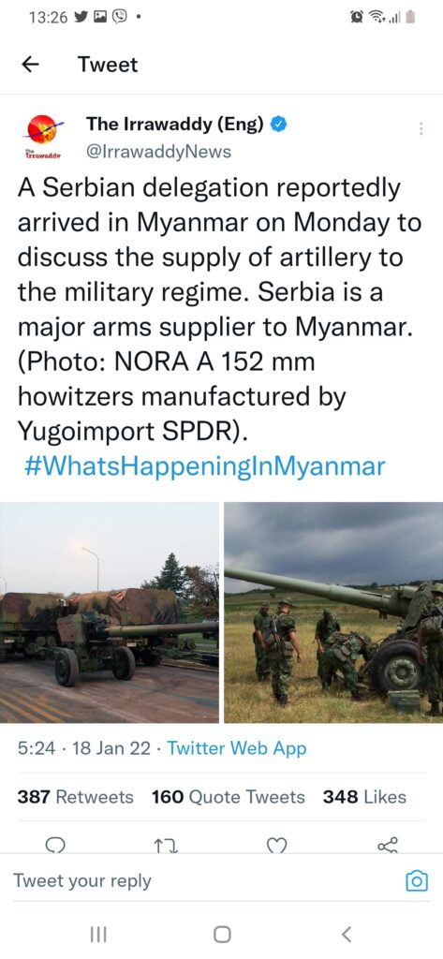Tap the reply speech bubble icon
The width and height of the screenshot is (443, 959).
(55, 846)
